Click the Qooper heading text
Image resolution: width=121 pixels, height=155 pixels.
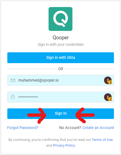tap(60, 38)
